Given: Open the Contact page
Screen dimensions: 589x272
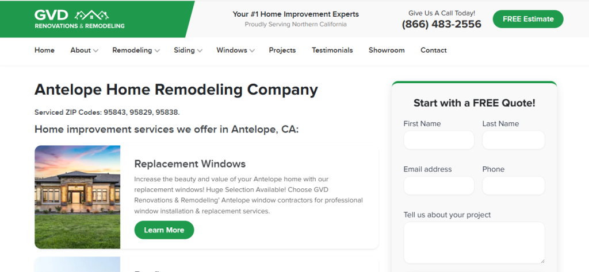Looking at the screenshot, I should coord(433,50).
